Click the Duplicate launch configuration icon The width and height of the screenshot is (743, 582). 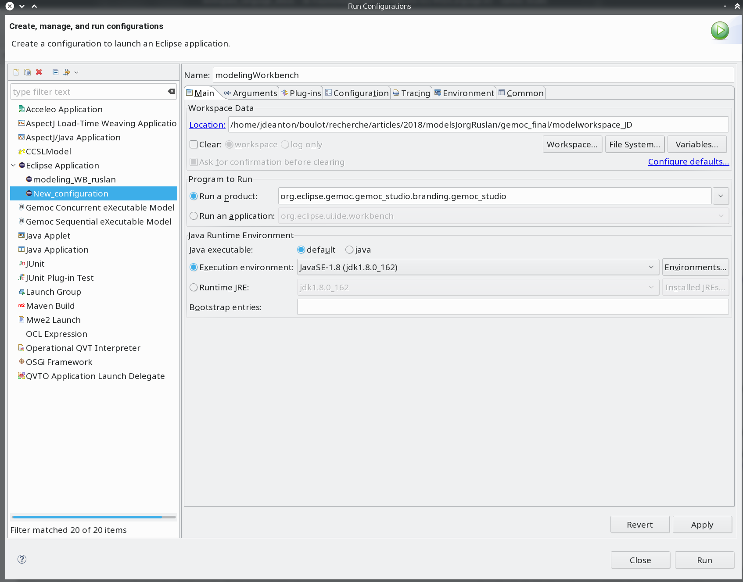27,72
